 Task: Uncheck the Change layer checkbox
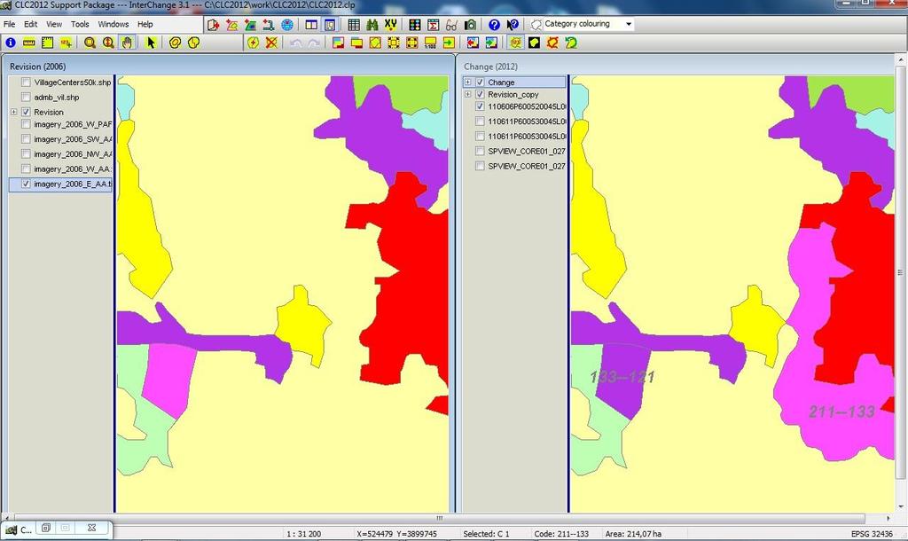pos(480,82)
